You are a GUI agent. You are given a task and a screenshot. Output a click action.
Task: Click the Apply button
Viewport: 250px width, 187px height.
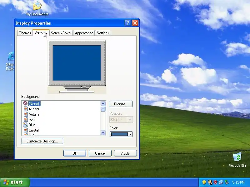[125, 153]
